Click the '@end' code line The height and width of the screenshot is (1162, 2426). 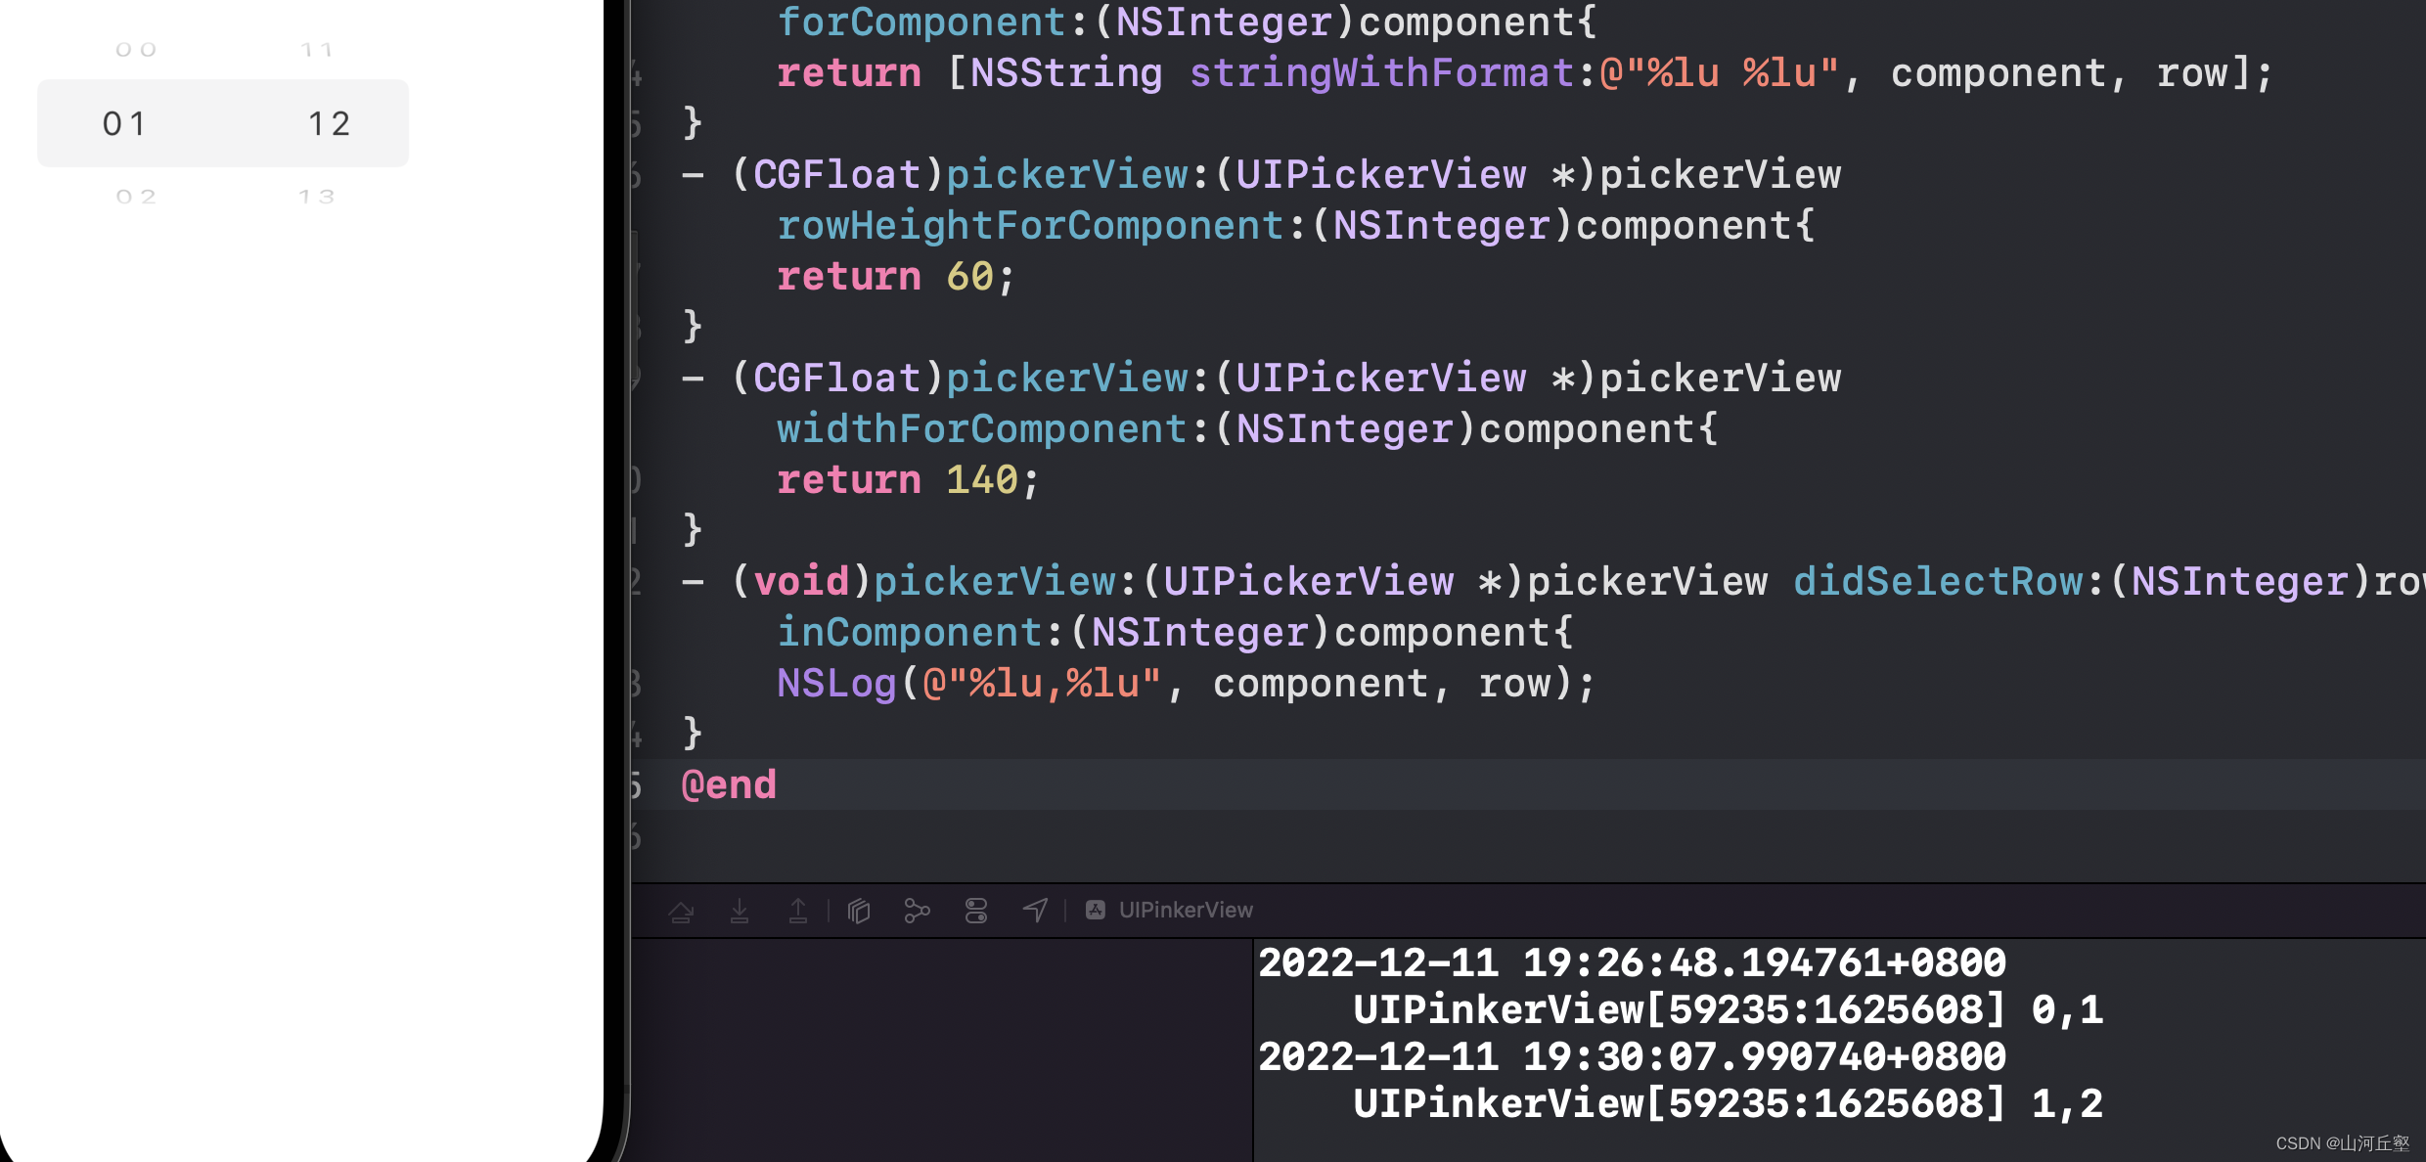[x=729, y=785]
